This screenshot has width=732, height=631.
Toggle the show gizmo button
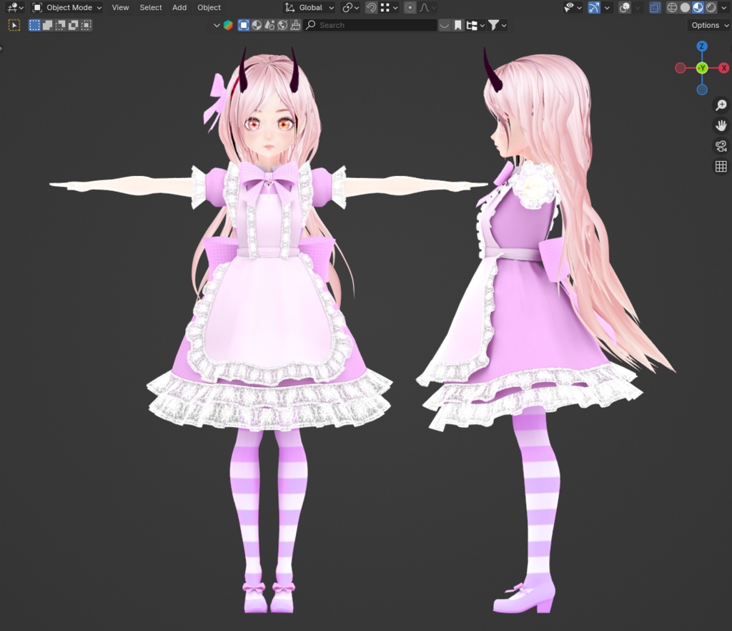(594, 7)
